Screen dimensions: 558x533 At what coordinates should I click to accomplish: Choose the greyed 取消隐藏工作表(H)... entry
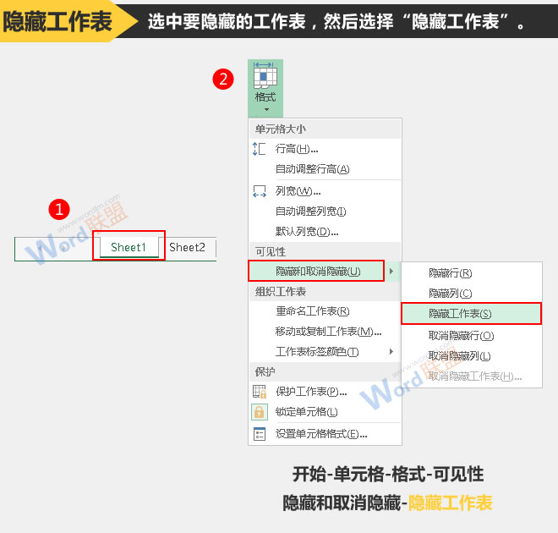click(x=472, y=376)
